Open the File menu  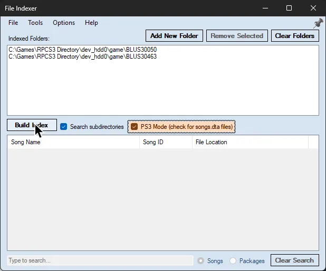click(x=13, y=23)
